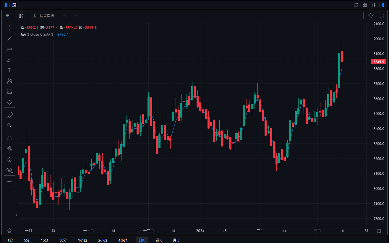This screenshot has height=243, width=389.
Task: Click the 低=8854.3 low value
Action: coord(68,28)
